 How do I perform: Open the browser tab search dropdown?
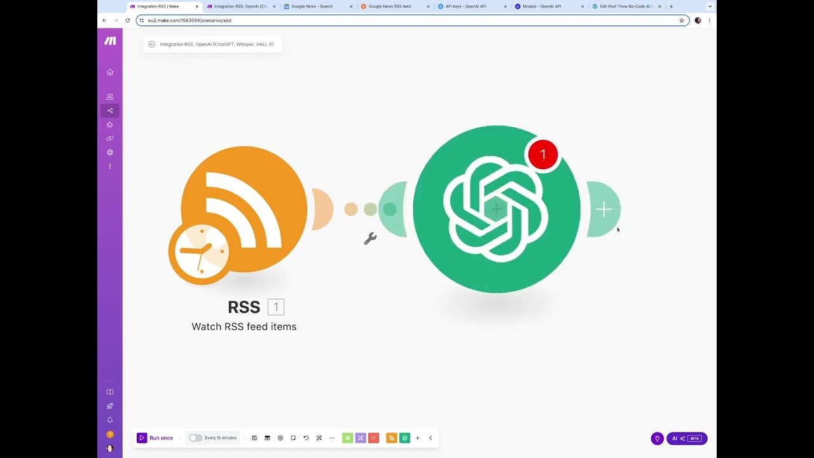(710, 6)
